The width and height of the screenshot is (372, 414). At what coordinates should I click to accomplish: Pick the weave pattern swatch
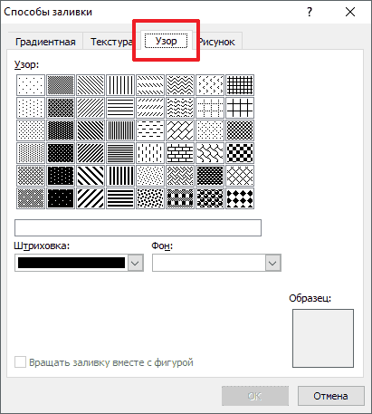coord(180,176)
